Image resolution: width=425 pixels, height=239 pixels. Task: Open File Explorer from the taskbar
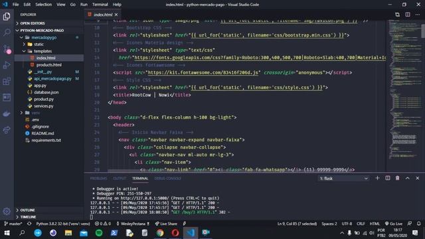click(x=68, y=233)
